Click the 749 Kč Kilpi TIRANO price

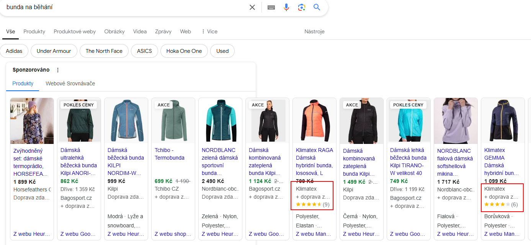click(x=399, y=181)
